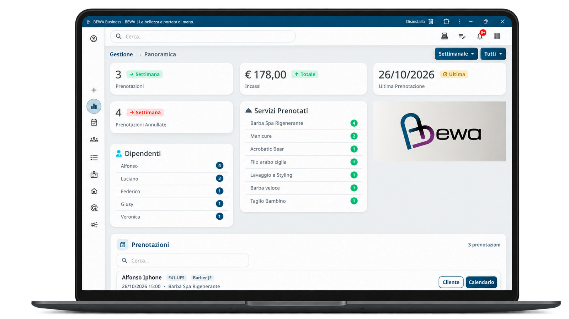569x319 pixels.
Task: Click the BEWA logo image
Action: click(440, 131)
